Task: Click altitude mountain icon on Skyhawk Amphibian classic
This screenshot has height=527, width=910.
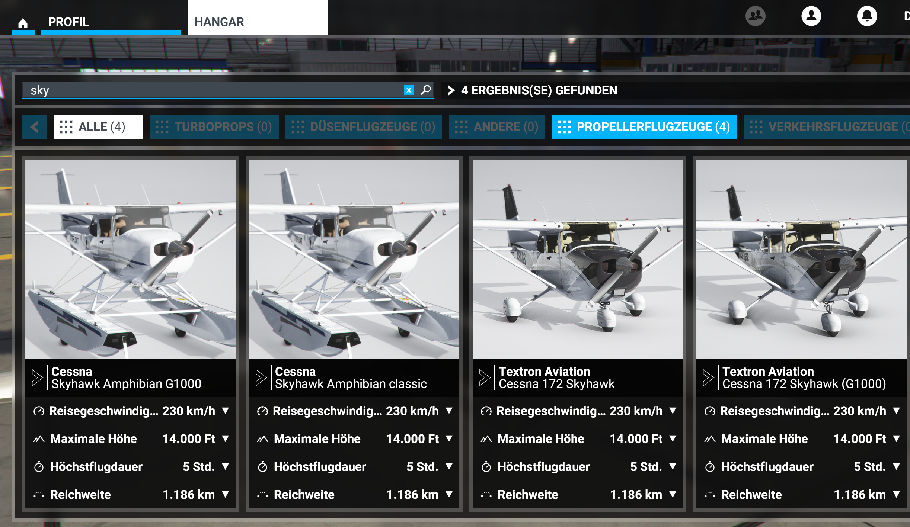Action: (262, 439)
